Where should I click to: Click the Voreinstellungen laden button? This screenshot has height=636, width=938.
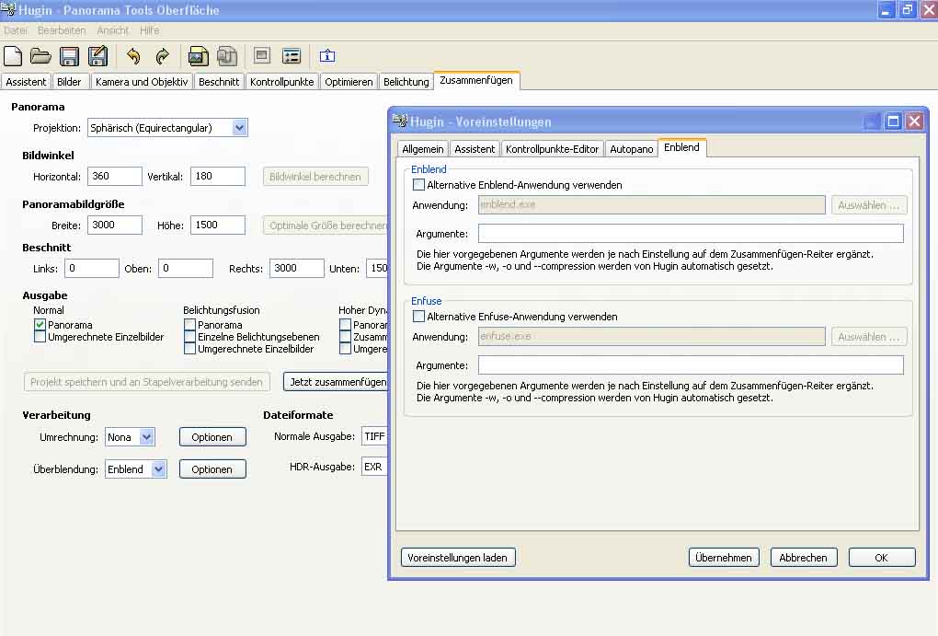pos(458,557)
